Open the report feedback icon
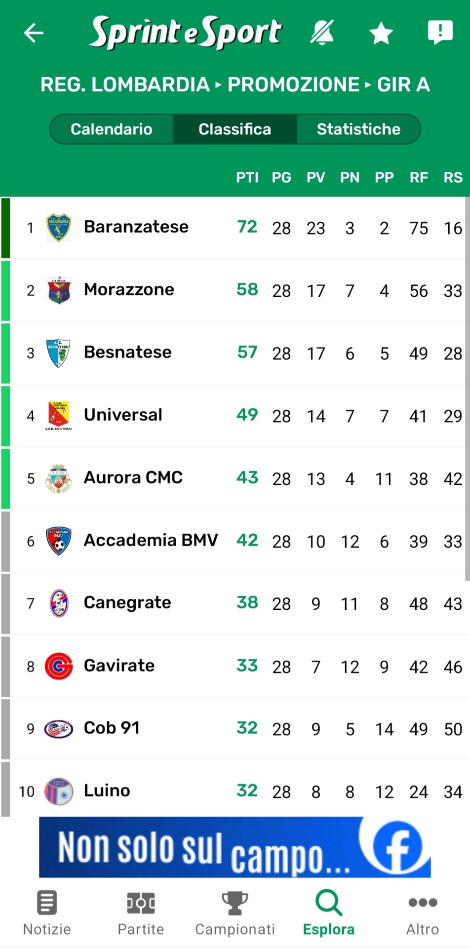This screenshot has height=948, width=470. coord(439,33)
